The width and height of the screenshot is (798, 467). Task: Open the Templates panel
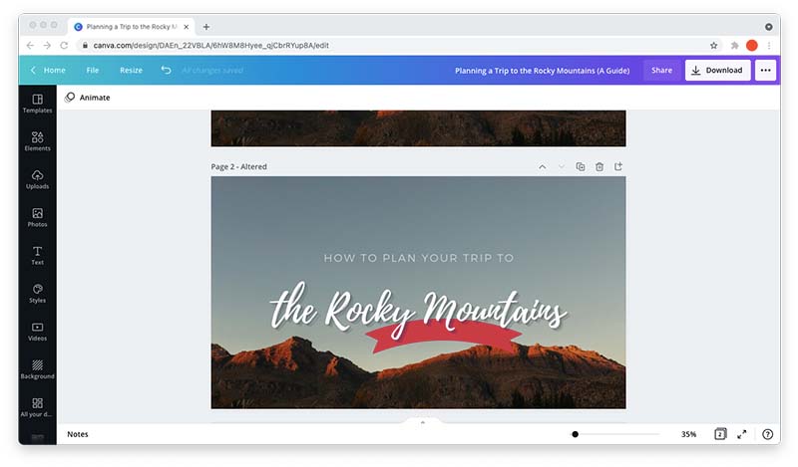(x=37, y=104)
